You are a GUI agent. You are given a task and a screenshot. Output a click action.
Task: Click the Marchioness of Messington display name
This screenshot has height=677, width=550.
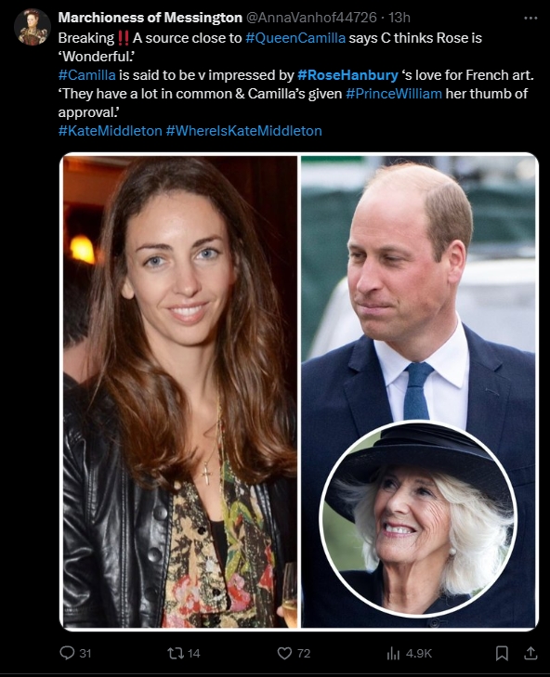pos(150,18)
